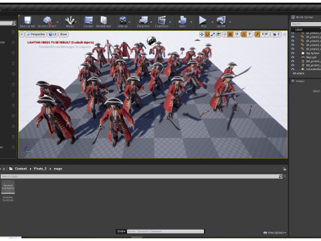Click the surface snapping icon
This screenshot has height=241, width=321.
225,34
